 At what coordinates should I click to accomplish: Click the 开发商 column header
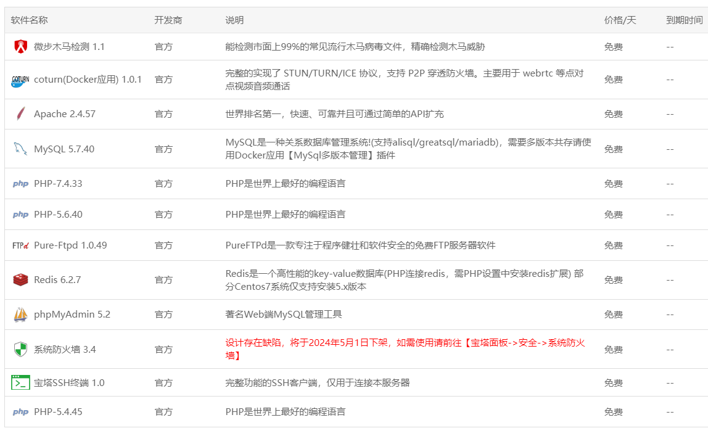[x=168, y=20]
